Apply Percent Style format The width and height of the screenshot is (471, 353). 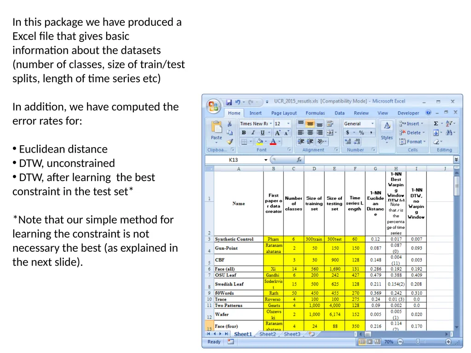point(362,132)
